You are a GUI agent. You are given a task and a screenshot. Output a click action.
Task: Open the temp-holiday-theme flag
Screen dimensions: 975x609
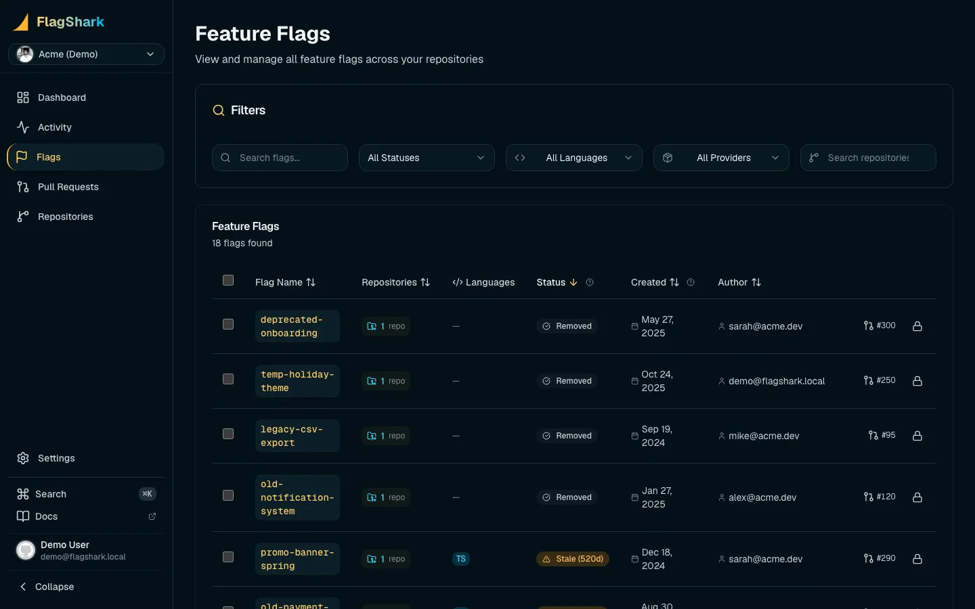pyautogui.click(x=297, y=381)
